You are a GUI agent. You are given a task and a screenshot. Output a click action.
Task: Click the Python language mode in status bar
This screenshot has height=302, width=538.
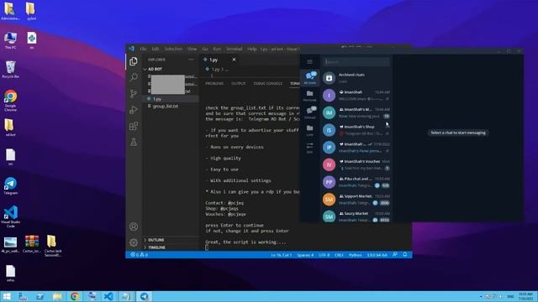[x=355, y=255]
